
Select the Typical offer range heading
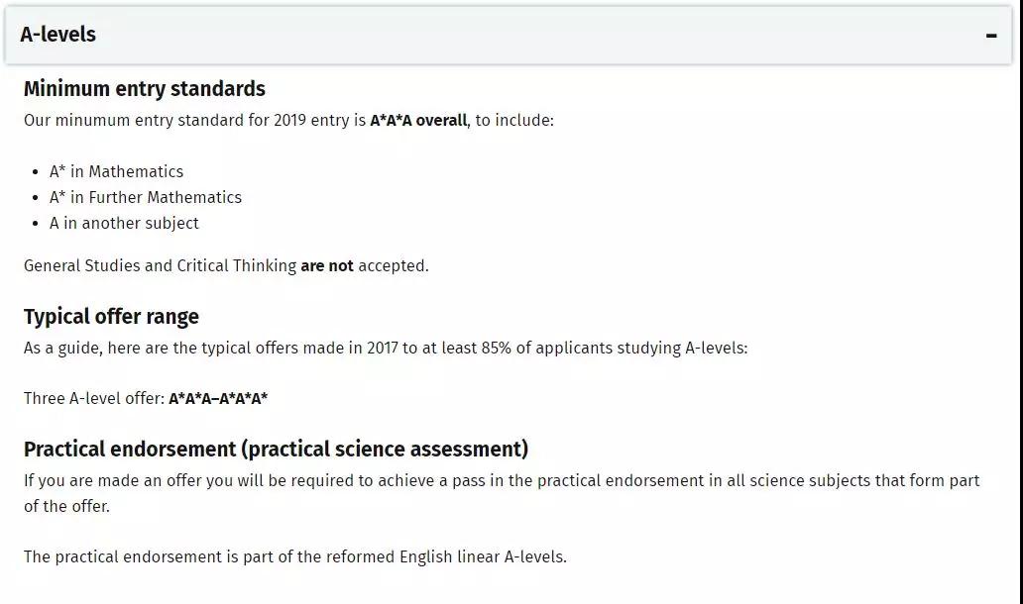(x=112, y=317)
